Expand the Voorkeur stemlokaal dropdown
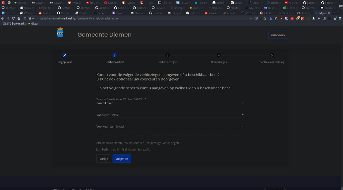The width and height of the screenshot is (343, 190). 170,126
